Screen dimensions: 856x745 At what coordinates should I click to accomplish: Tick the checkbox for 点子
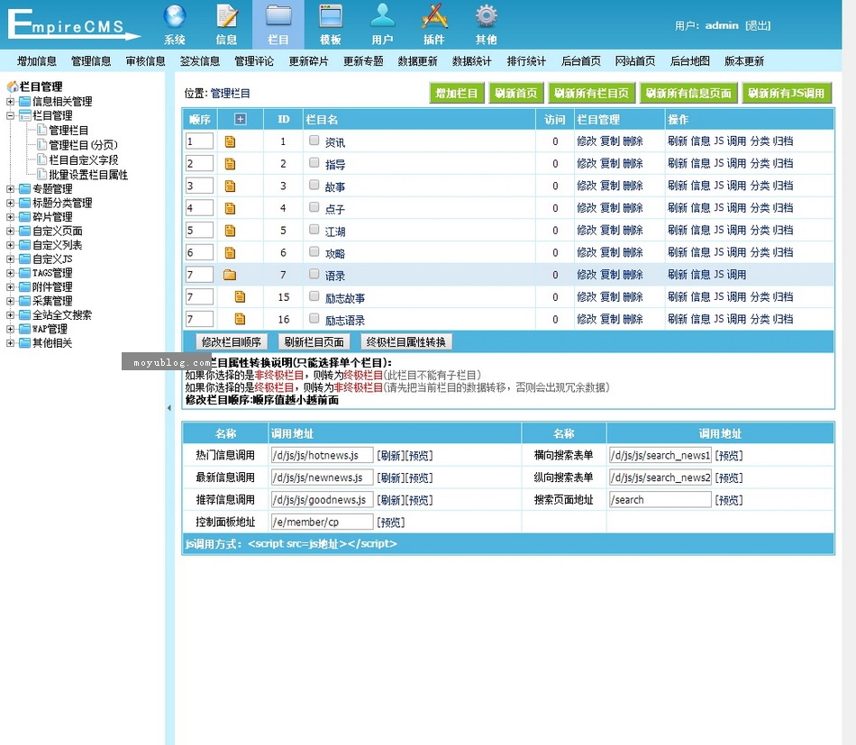pyautogui.click(x=314, y=207)
